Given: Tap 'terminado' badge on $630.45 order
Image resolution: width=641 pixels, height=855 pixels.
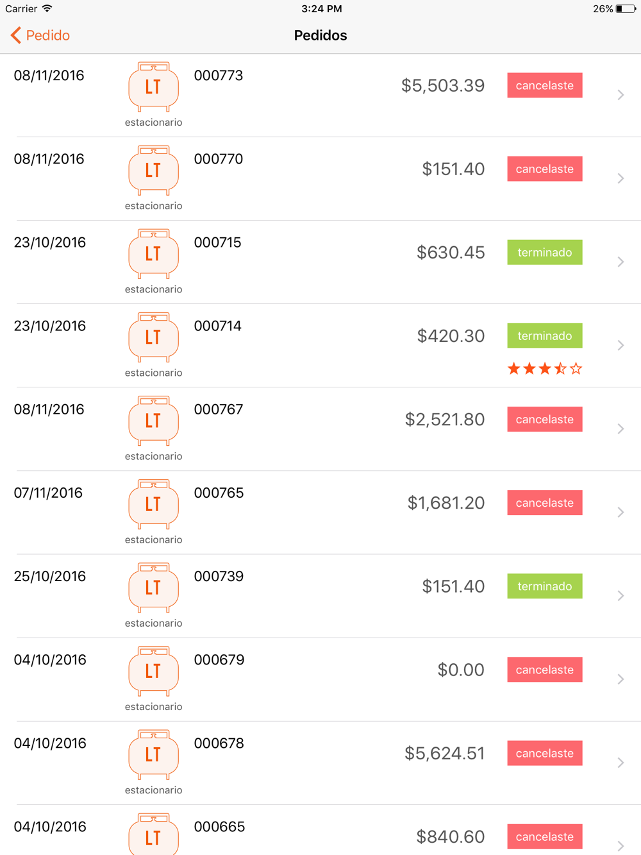Looking at the screenshot, I should (544, 252).
